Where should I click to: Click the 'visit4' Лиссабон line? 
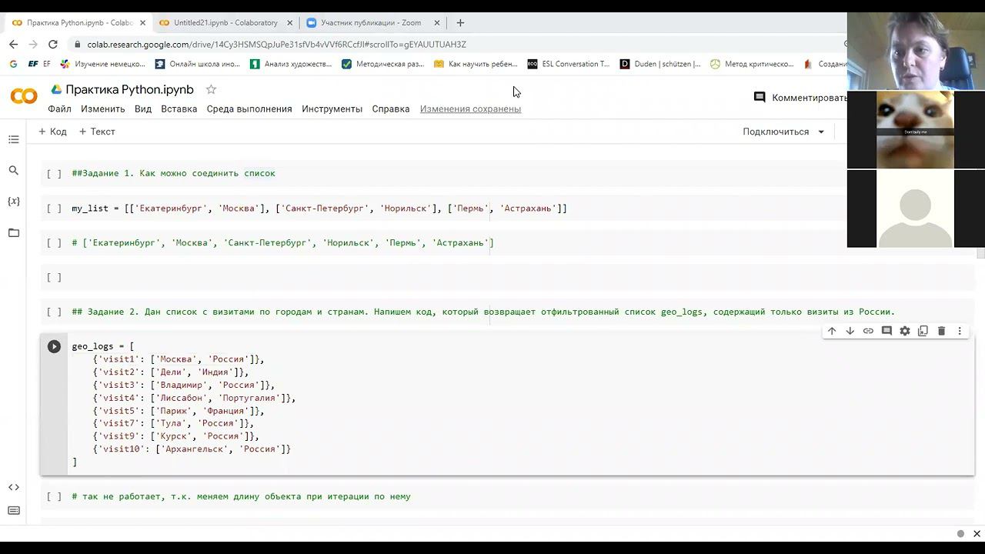194,398
